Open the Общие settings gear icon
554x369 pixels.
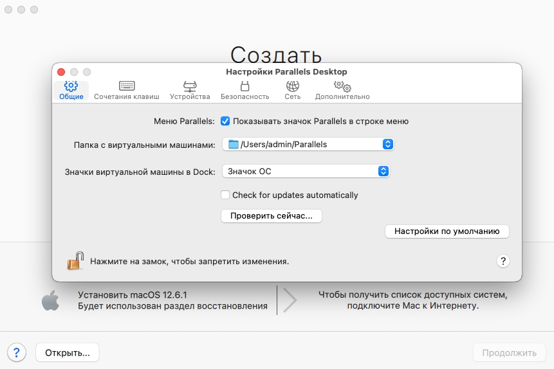(x=71, y=86)
